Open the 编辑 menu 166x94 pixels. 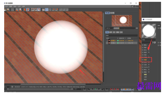pyautogui.click(x=10, y=7)
